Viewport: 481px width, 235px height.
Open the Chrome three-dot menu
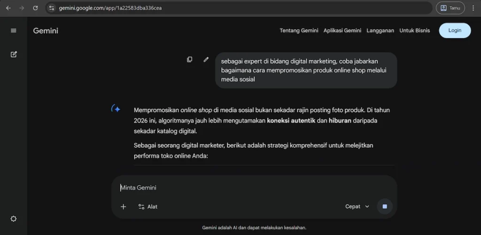473,8
